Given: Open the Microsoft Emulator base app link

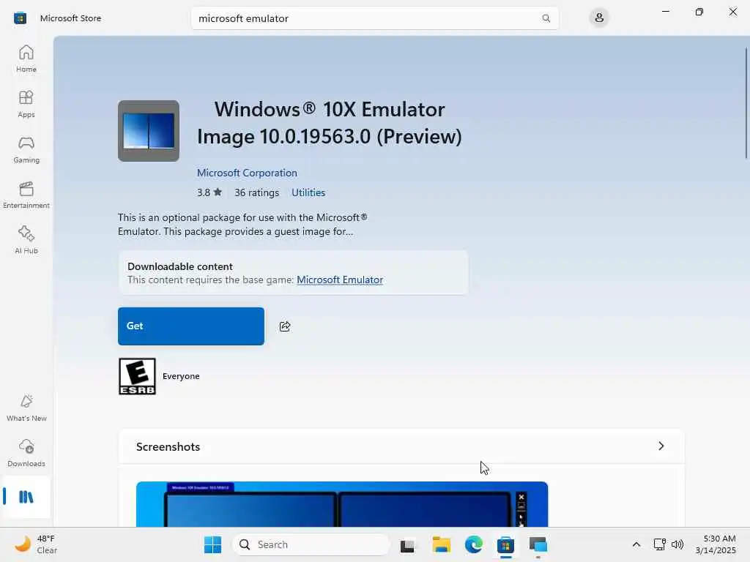Looking at the screenshot, I should [x=340, y=280].
